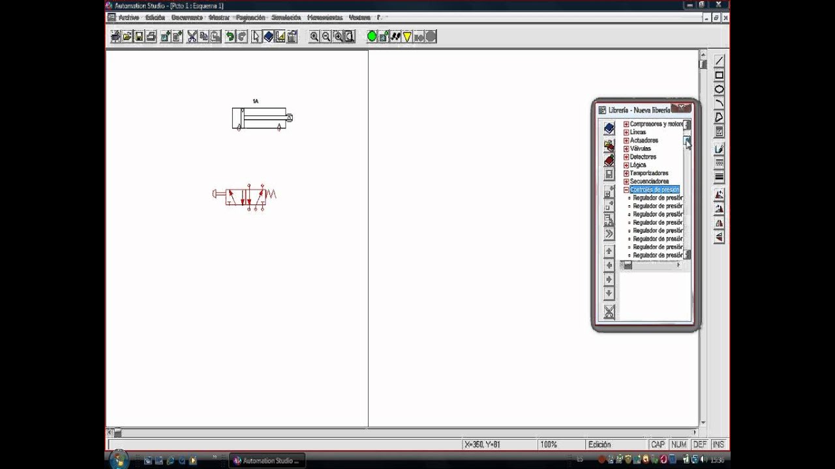
Task: Click the Librería list vertical scrollbar down arrow
Action: click(x=687, y=255)
